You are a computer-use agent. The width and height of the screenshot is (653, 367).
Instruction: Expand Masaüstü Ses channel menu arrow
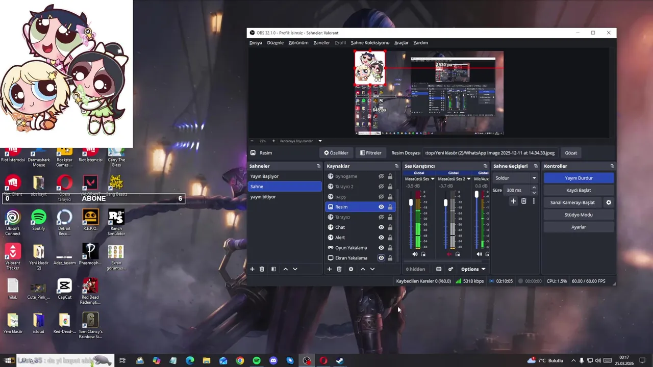coord(433,179)
